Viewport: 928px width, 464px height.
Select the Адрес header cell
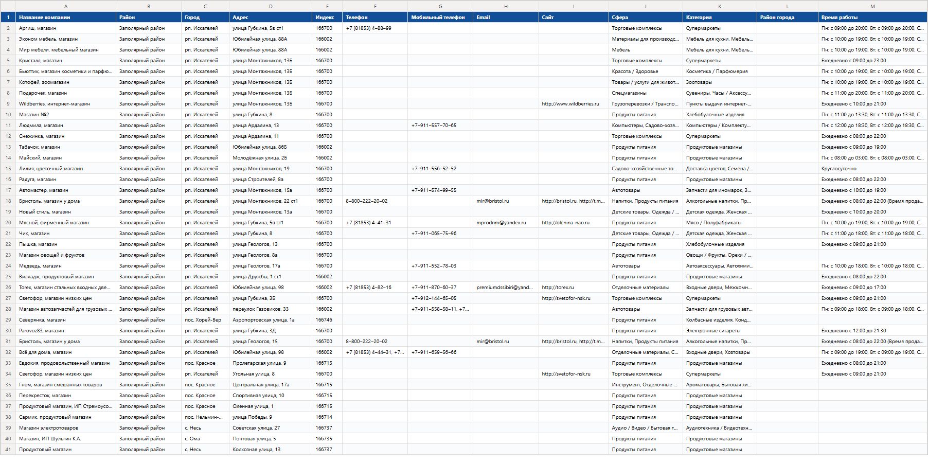271,17
